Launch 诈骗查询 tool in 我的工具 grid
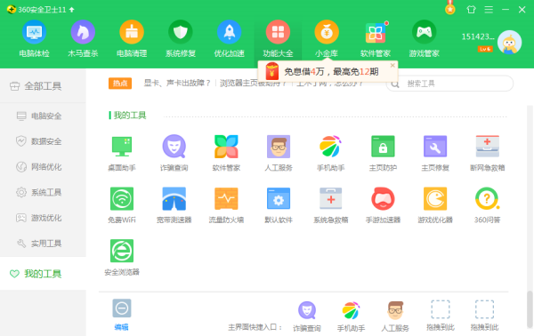This screenshot has width=534, height=336. point(174,153)
